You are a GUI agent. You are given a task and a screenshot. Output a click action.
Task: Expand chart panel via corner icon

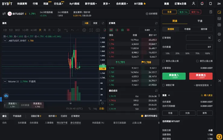[103, 23]
